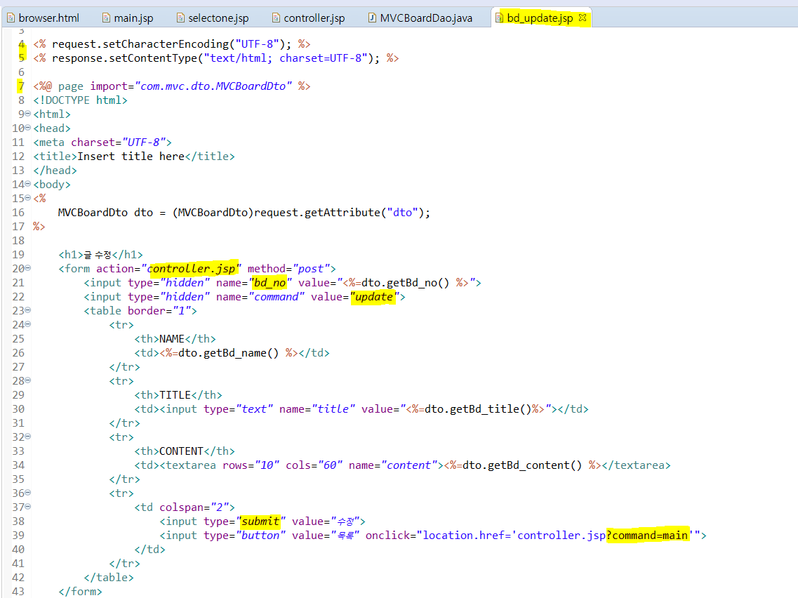Screen dimensions: 798x598
Task: Collapse the form fold on line 20
Action: [x=28, y=268]
